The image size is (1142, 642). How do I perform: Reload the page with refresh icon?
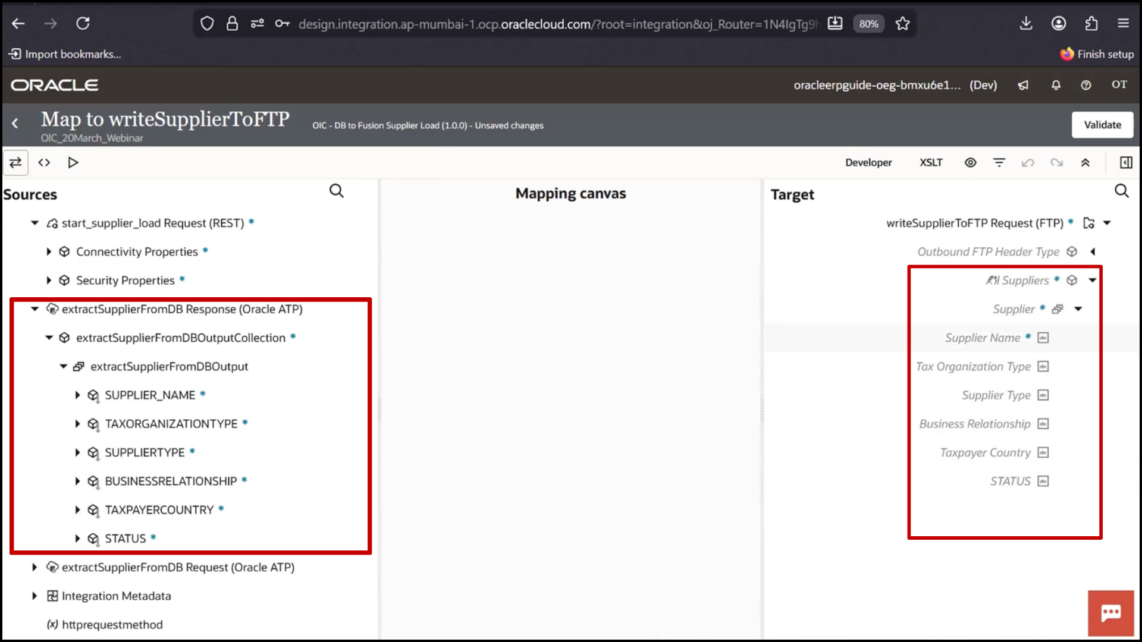pos(83,24)
